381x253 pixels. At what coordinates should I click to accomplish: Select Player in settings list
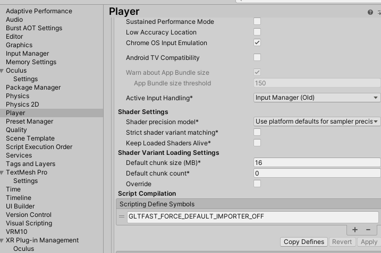tap(52, 113)
